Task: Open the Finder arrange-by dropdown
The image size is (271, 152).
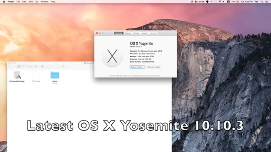Action: coord(37,66)
